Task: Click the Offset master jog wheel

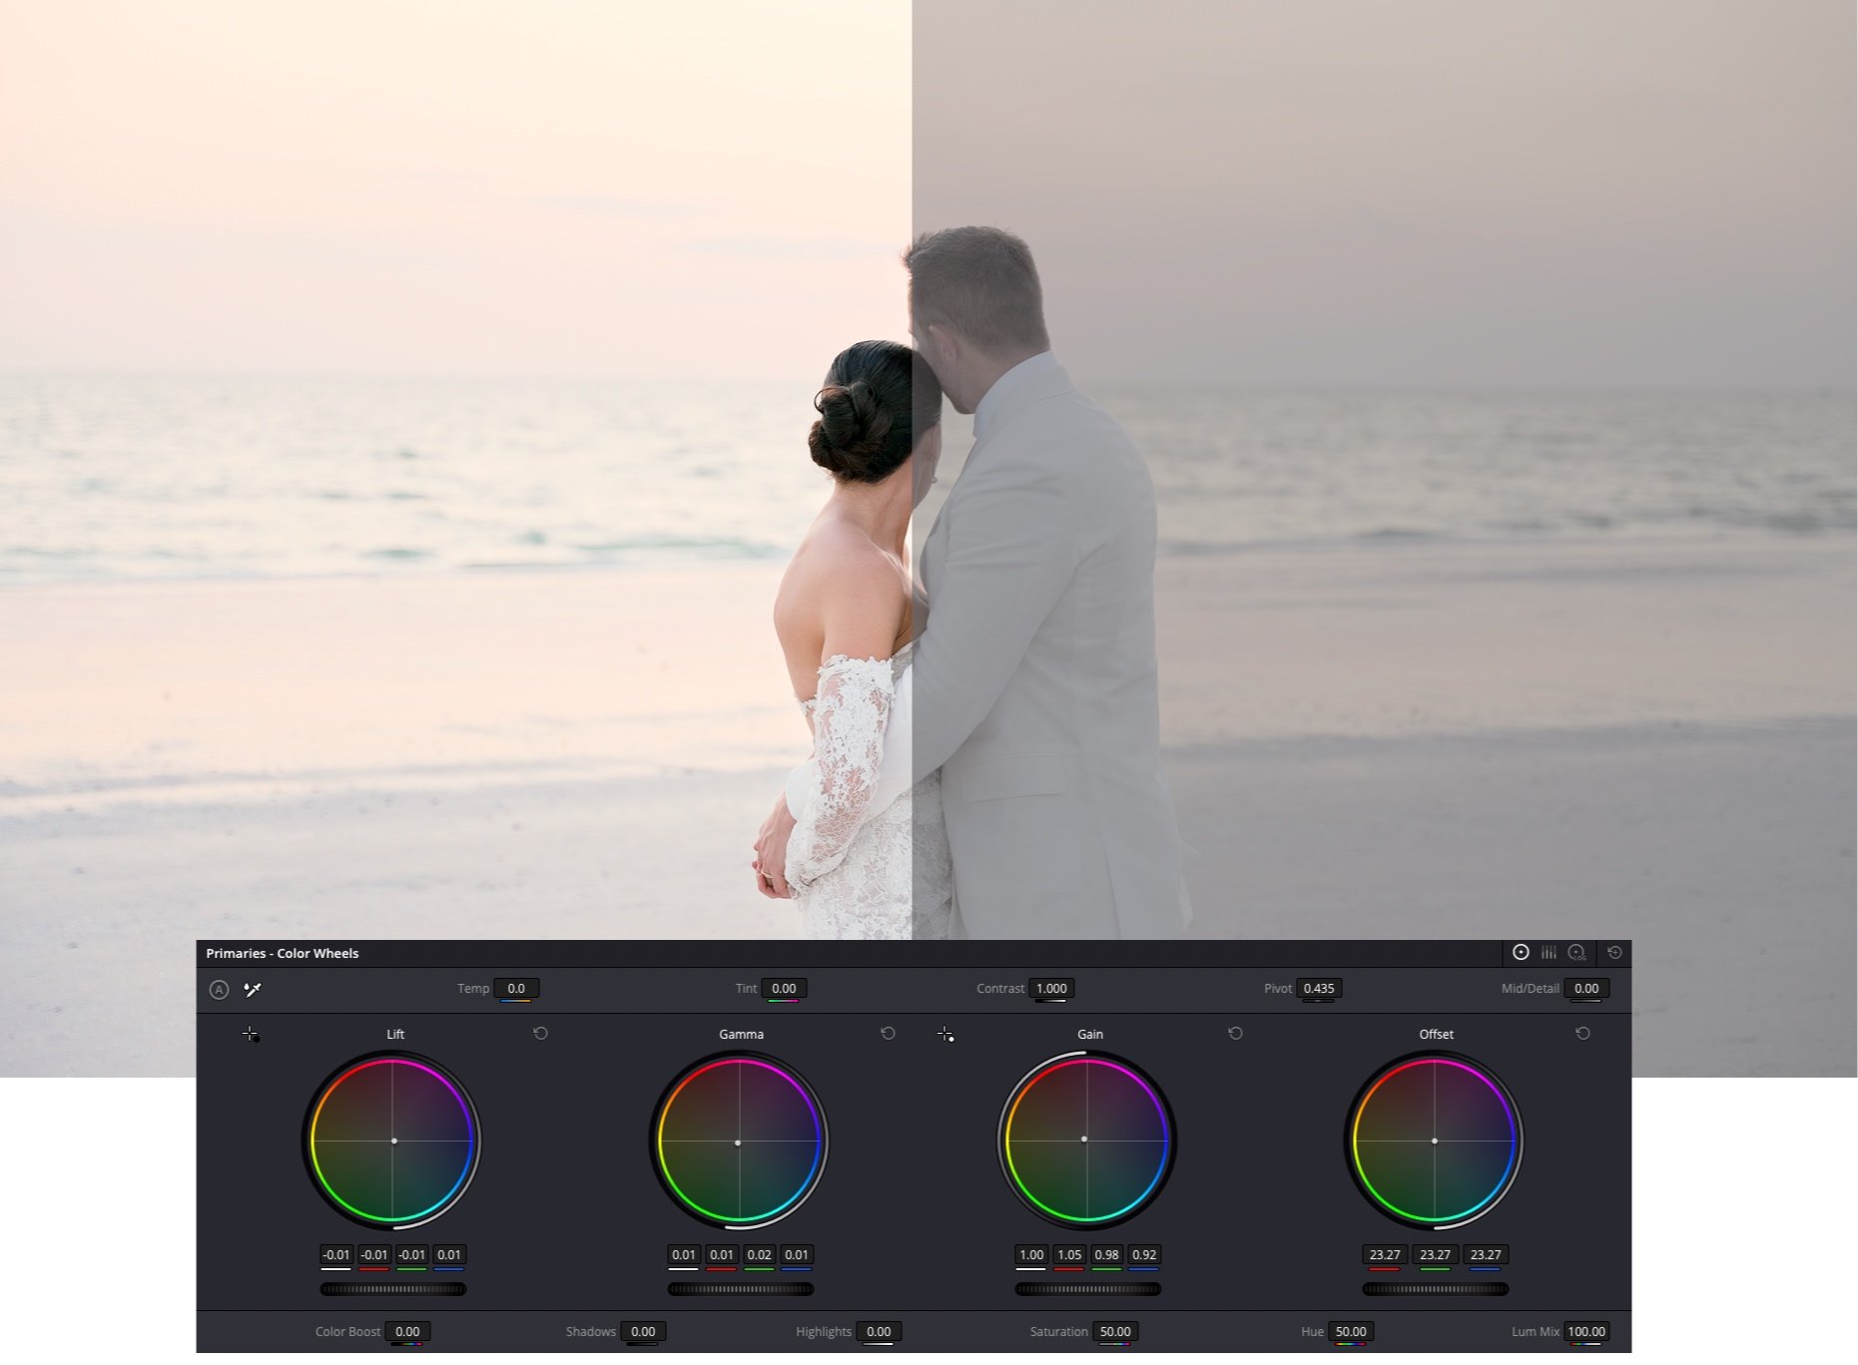Action: click(x=1435, y=1289)
